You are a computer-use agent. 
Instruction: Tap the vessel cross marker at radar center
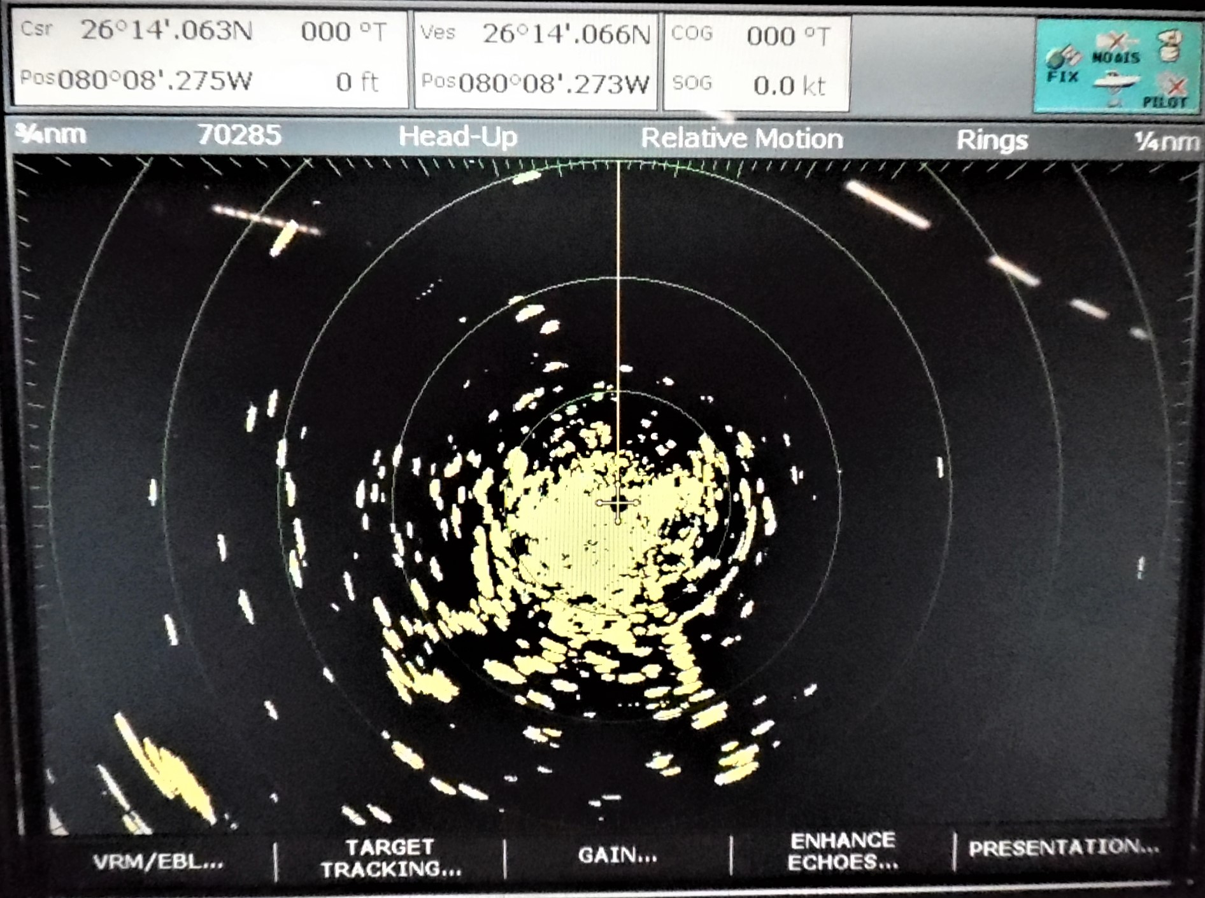617,503
